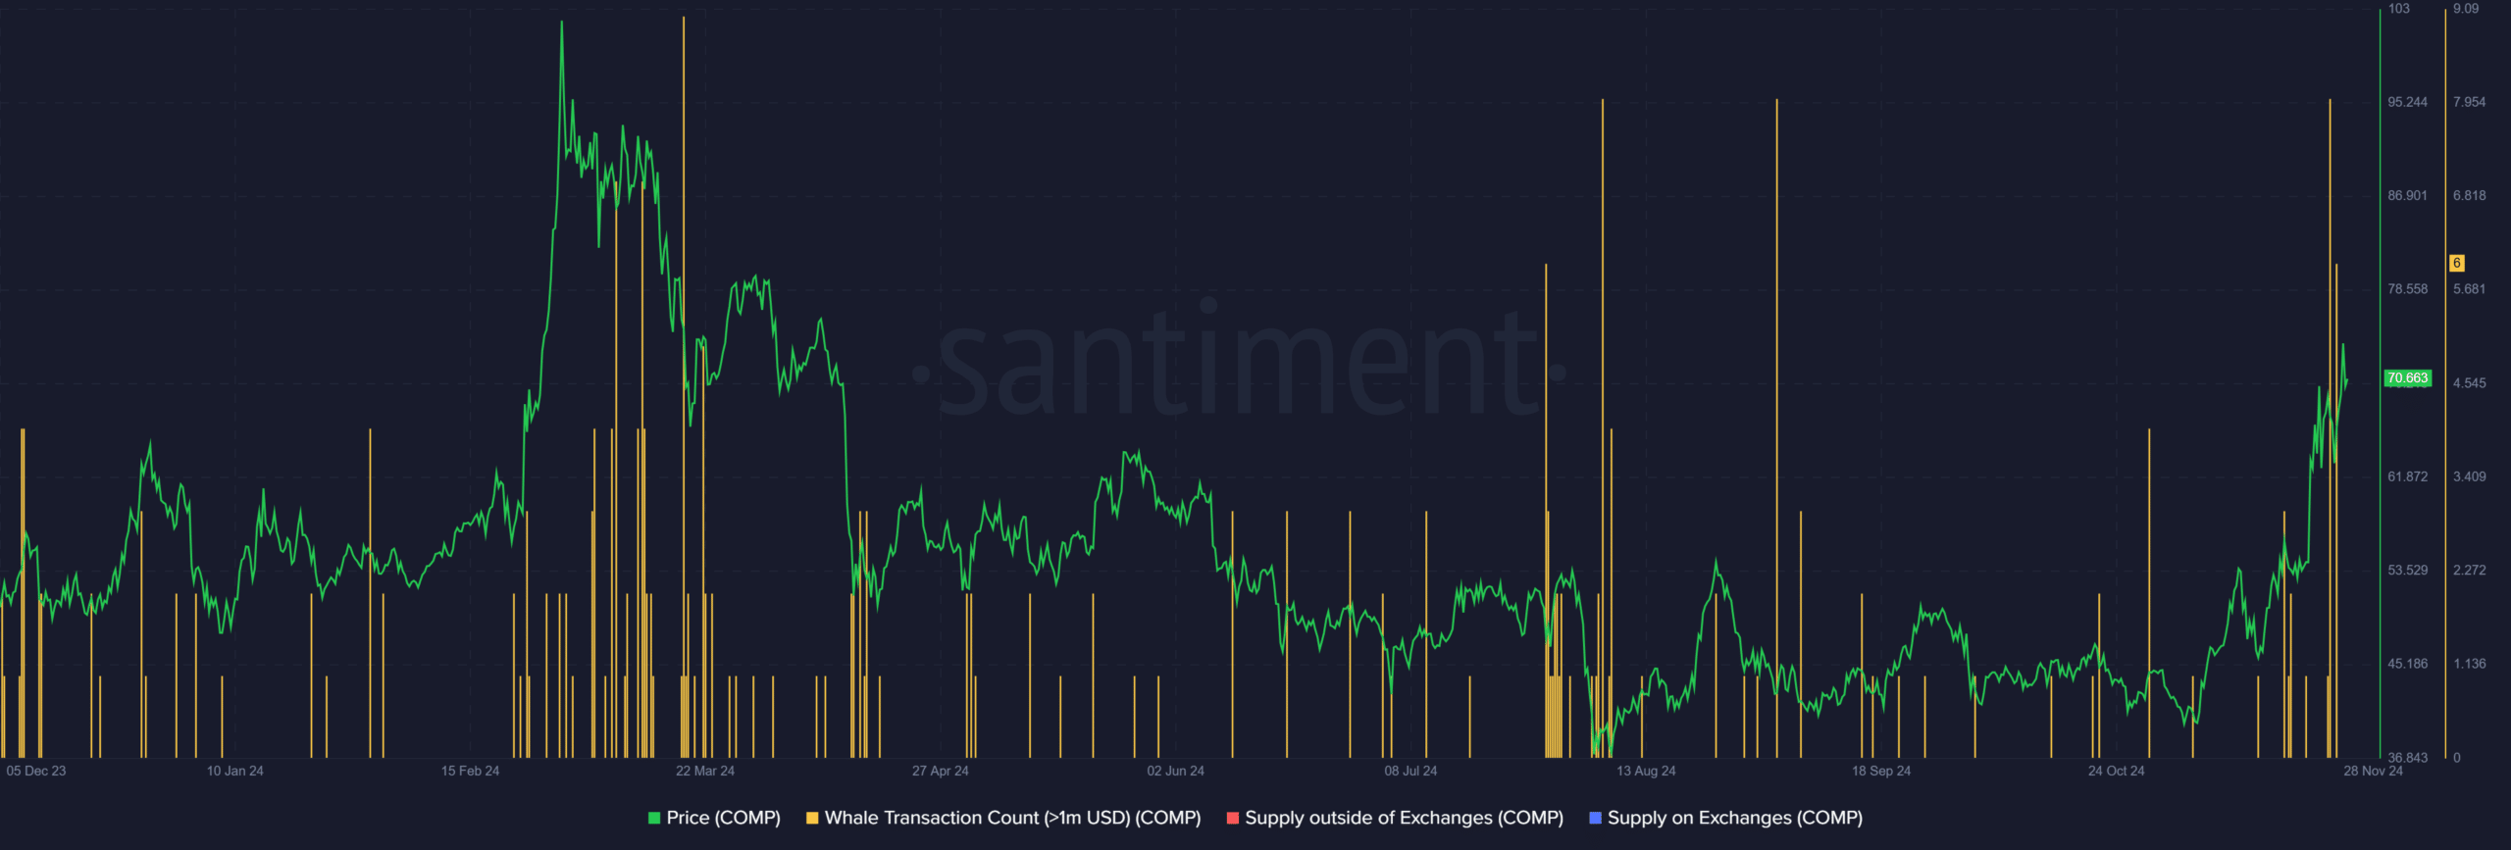
Task: Click the 05 Dec 23 date label
Action: click(36, 771)
